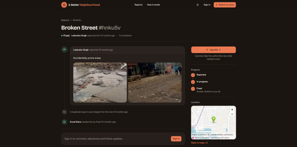Toggle the light/dark theme sun icon

tap(198, 5)
